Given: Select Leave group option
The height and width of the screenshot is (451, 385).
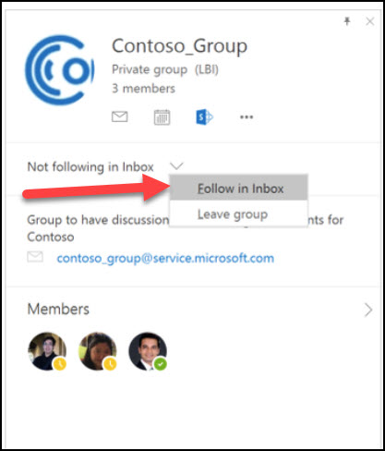Looking at the screenshot, I should coord(239,214).
